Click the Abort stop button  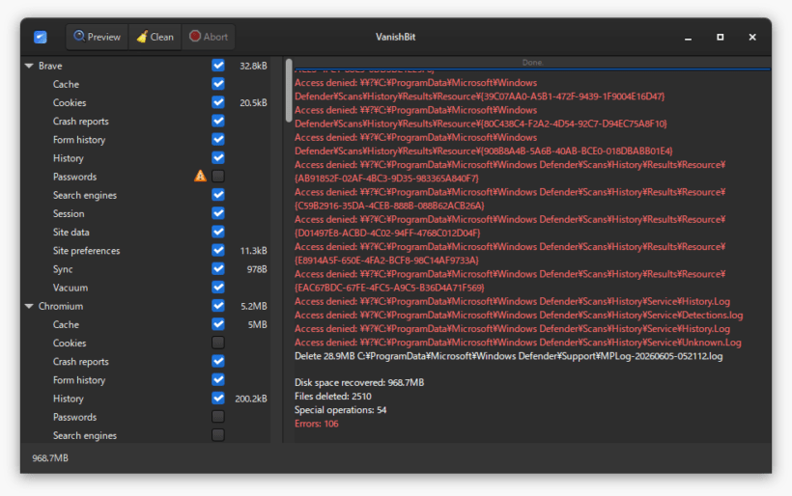click(x=208, y=37)
